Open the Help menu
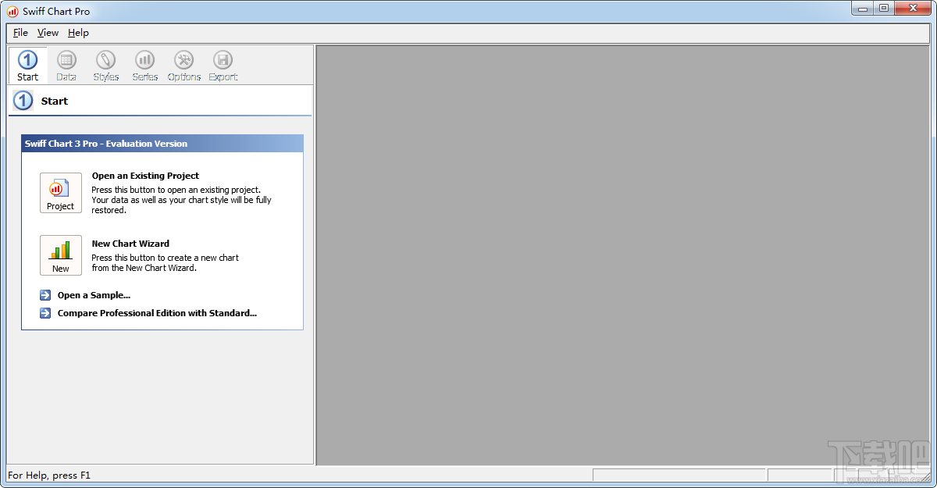This screenshot has height=488, width=937. 78,33
